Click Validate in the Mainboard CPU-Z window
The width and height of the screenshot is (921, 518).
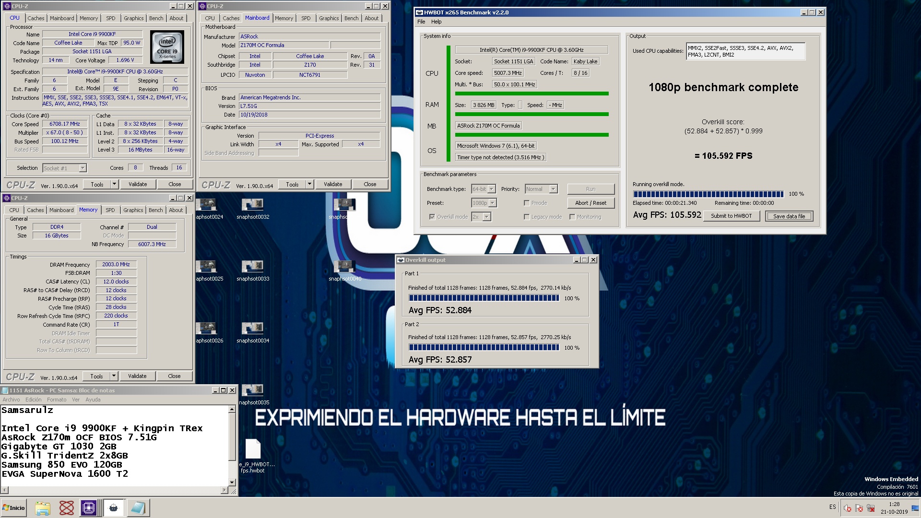(333, 184)
